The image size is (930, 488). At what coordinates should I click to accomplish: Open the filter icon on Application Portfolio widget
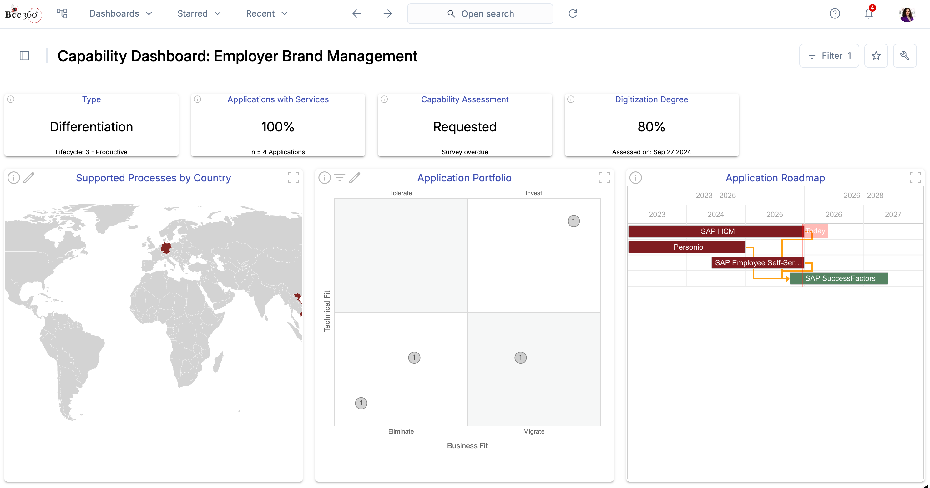click(340, 177)
